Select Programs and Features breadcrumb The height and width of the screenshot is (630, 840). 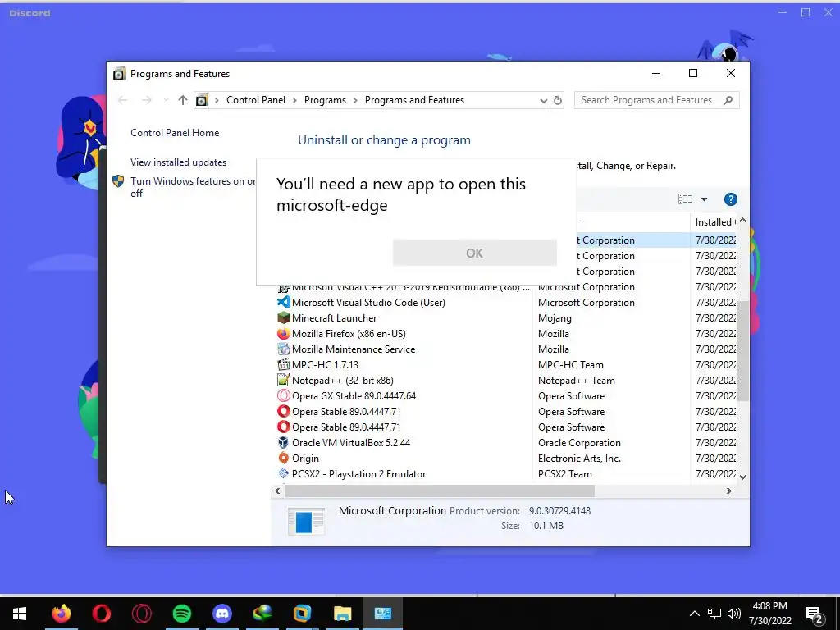click(414, 100)
